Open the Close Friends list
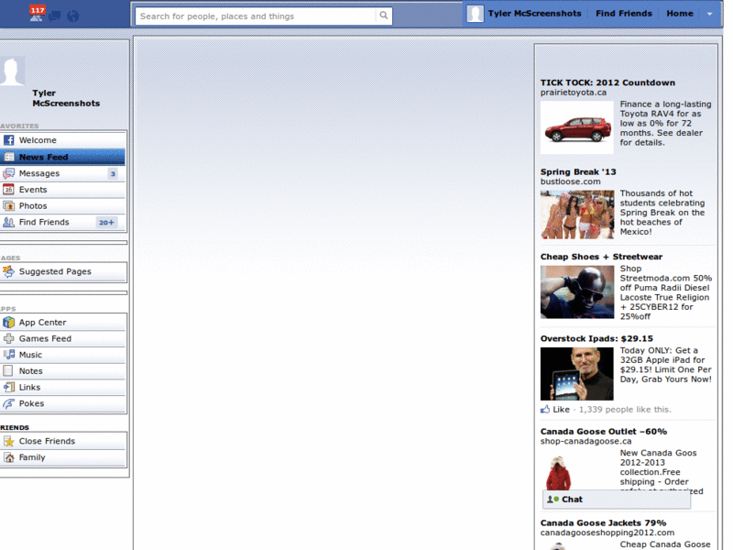The width and height of the screenshot is (733, 550). tap(63, 441)
